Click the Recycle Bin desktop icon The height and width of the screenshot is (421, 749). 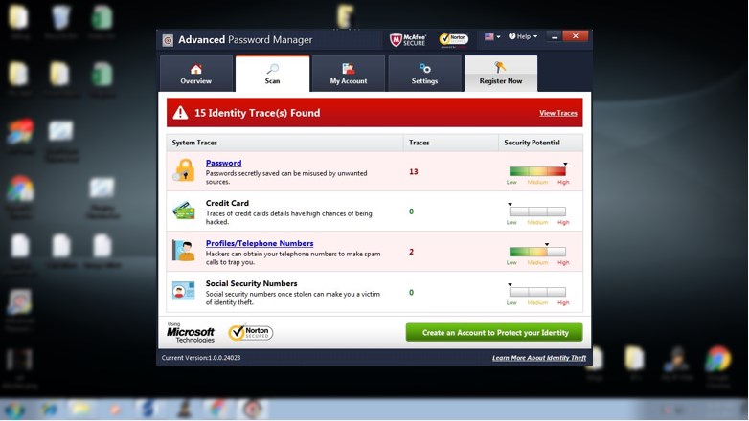click(60, 16)
